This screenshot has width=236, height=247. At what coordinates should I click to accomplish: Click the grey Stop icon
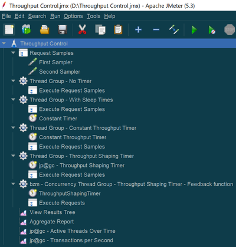click(230, 30)
